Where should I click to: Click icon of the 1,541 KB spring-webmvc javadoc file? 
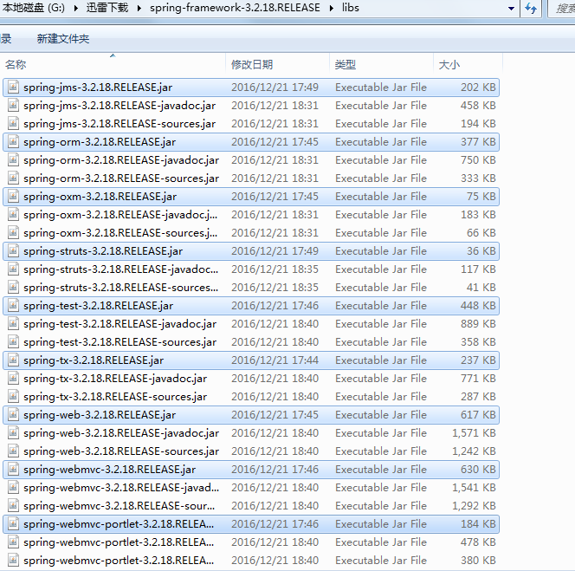(14, 488)
